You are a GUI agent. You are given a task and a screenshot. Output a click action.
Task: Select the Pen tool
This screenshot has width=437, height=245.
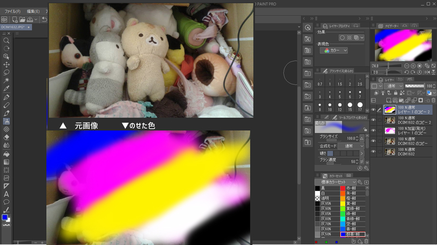tap(6, 97)
